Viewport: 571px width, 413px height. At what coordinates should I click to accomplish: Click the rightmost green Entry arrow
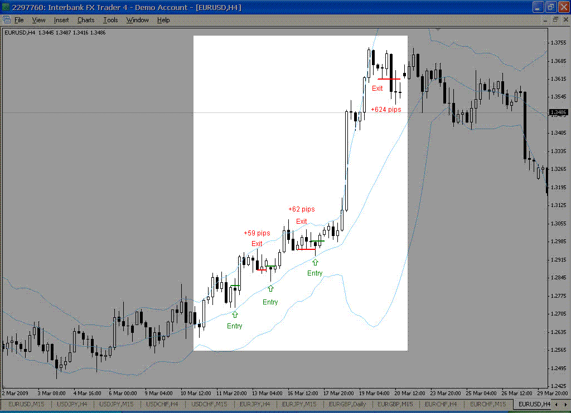[x=316, y=262]
